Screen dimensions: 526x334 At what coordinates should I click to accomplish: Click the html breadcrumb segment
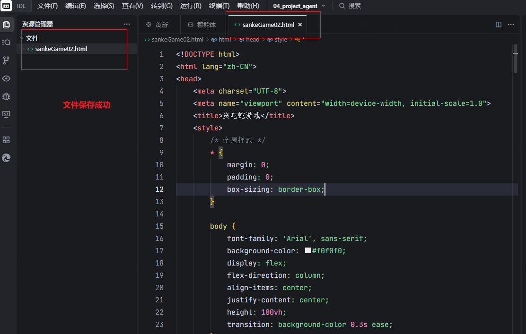(x=224, y=40)
